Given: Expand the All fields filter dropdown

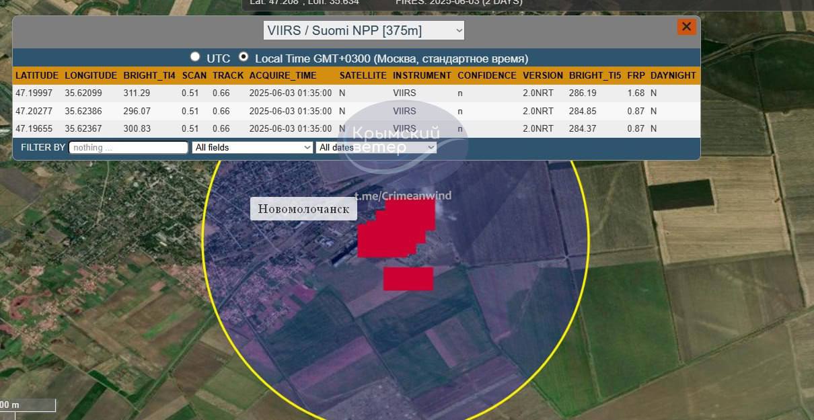Looking at the screenshot, I should tap(252, 147).
